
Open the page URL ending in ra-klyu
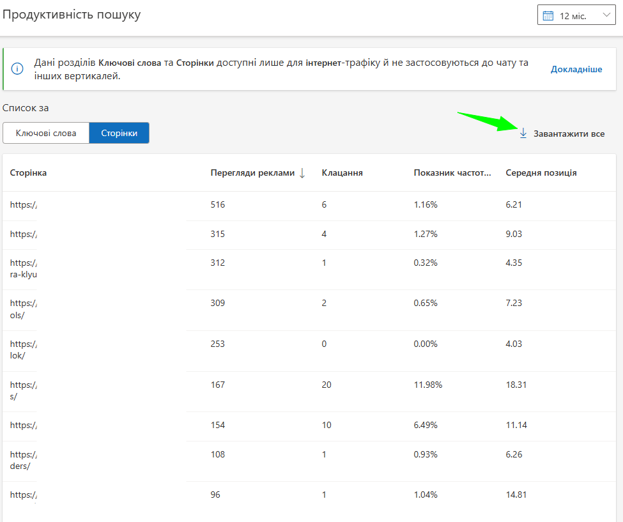click(24, 263)
